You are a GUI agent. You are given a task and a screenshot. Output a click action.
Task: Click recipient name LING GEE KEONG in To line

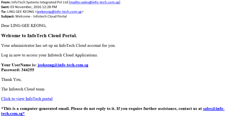(x=21, y=12)
